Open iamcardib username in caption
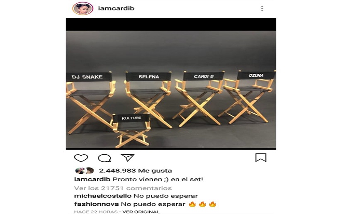This screenshot has height=214, width=342. pyautogui.click(x=92, y=180)
